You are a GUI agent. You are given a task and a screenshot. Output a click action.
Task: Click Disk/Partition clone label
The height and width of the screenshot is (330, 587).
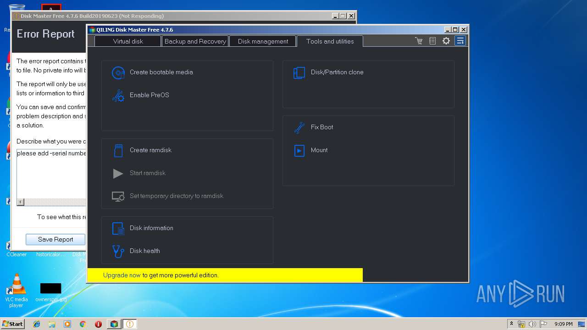[337, 72]
